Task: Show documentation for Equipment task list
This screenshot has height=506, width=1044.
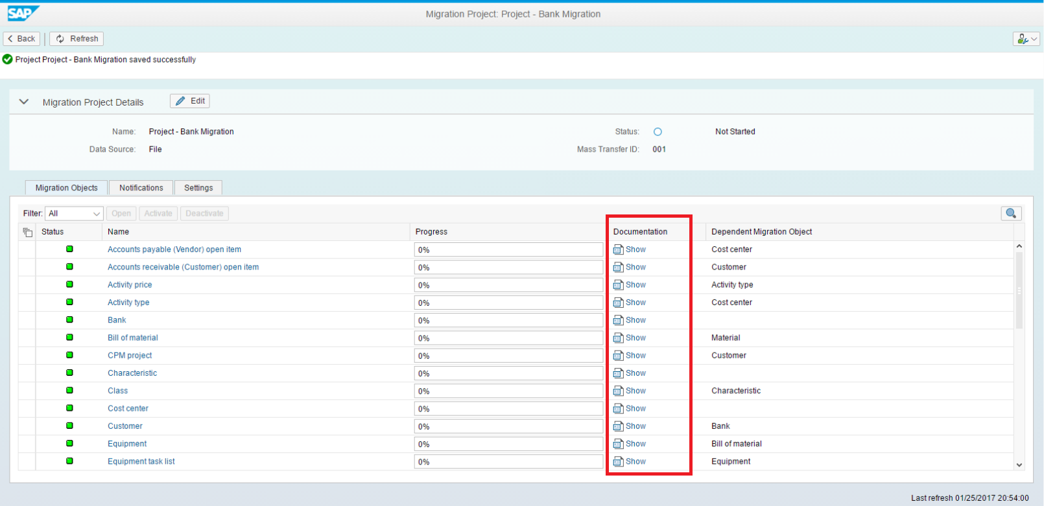Action: pos(630,461)
